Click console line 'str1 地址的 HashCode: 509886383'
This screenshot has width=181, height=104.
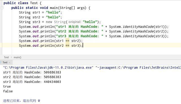32,72
